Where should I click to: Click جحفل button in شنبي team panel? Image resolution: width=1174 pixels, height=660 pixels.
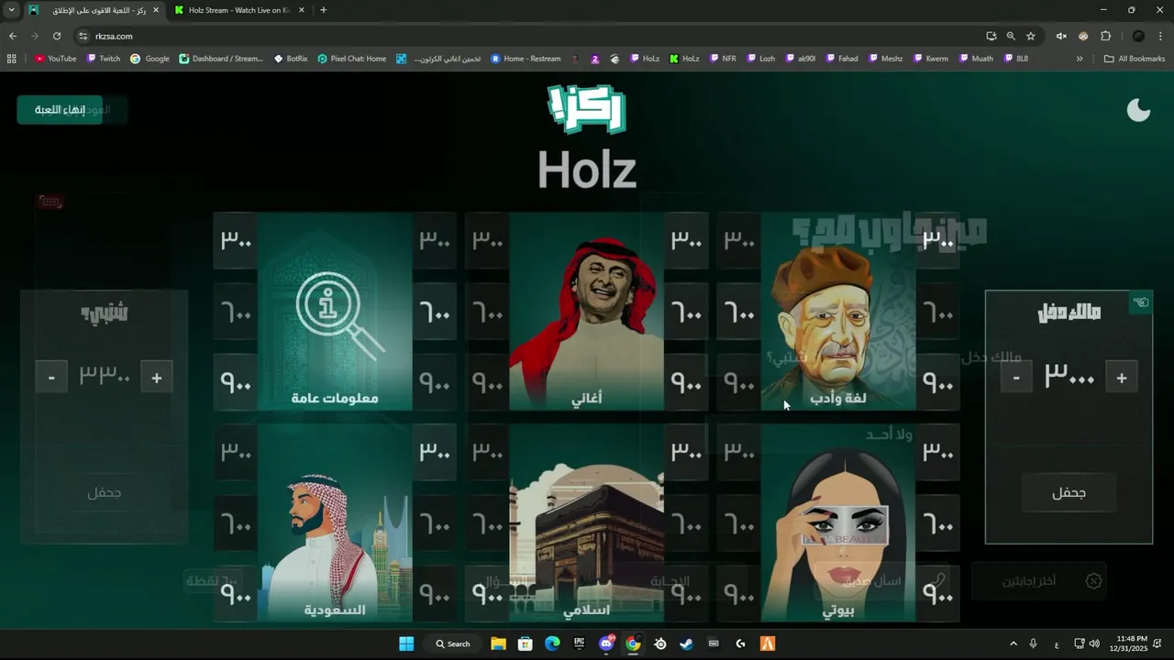coord(105,493)
